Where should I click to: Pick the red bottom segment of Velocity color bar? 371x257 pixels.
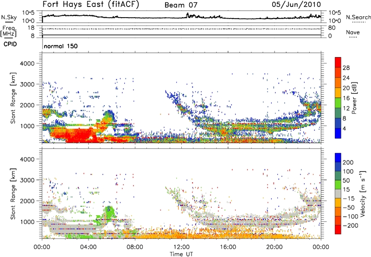click(338, 230)
